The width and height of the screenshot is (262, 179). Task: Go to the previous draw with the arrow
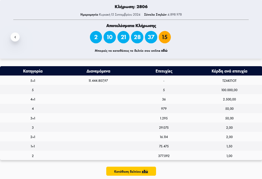pyautogui.click(x=15, y=37)
